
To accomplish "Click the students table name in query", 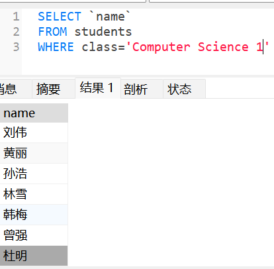I will [103, 32].
